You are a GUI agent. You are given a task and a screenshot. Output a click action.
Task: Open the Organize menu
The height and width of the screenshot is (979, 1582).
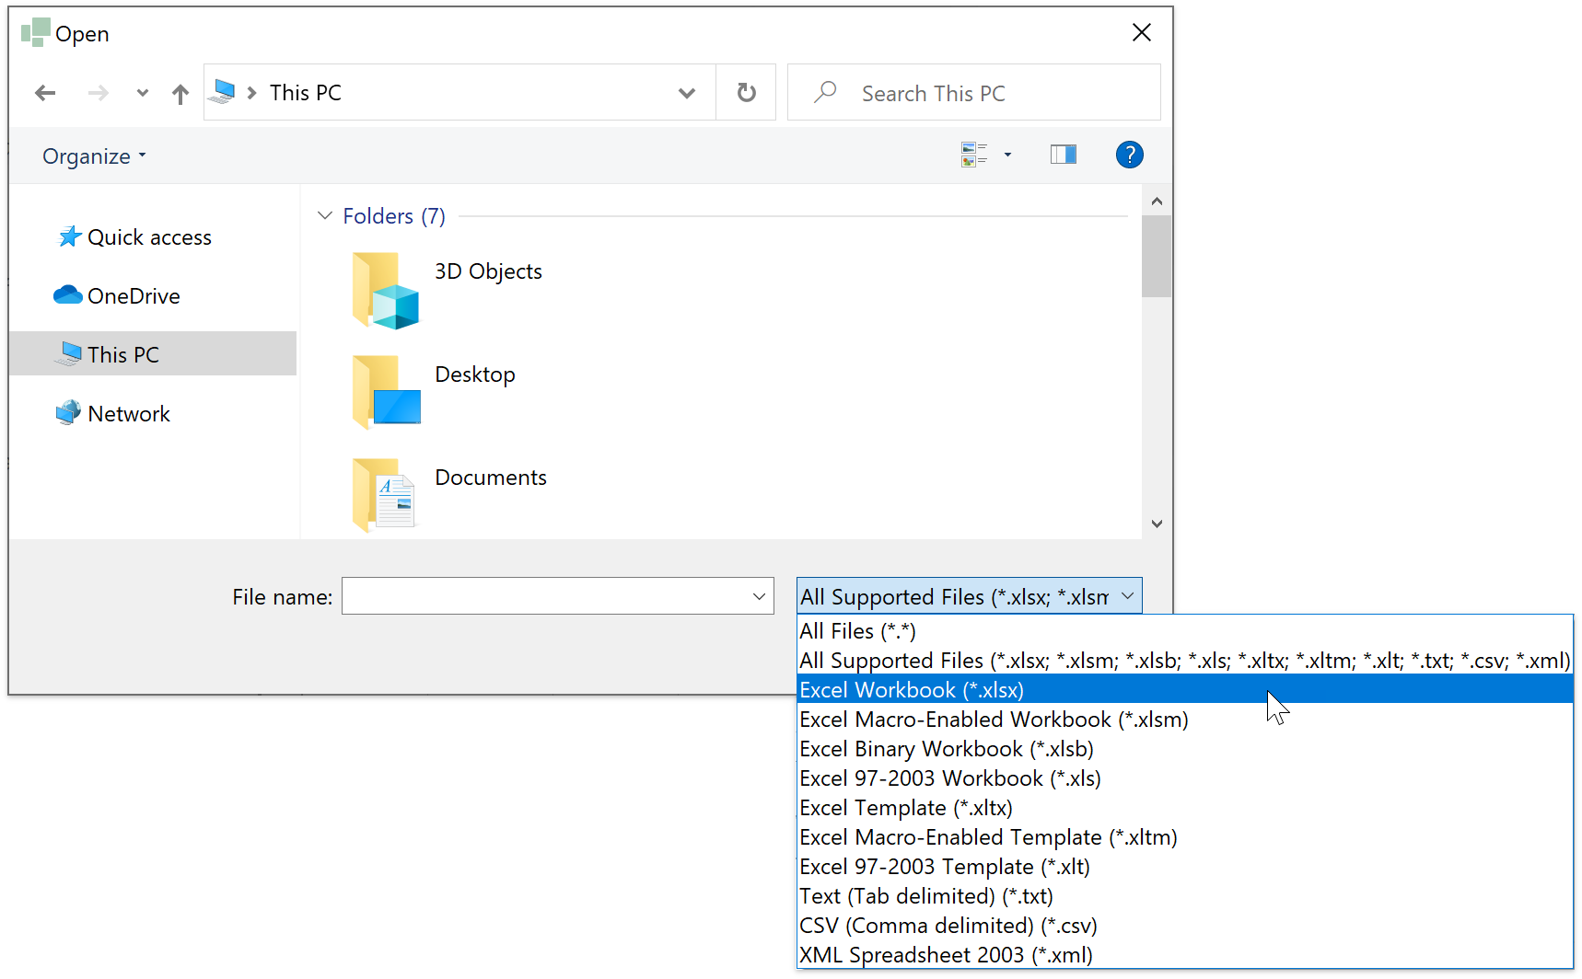pos(94,156)
